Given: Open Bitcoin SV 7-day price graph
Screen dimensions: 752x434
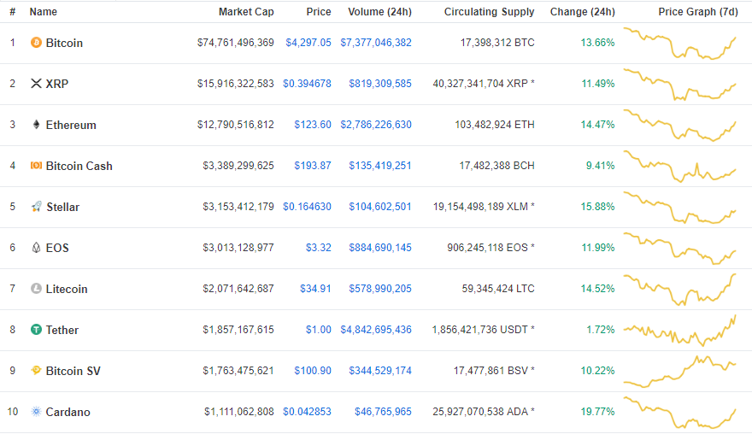Looking at the screenshot, I should [680, 372].
